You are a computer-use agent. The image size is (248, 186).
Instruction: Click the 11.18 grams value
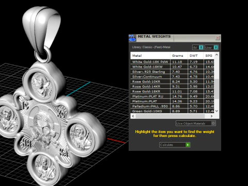[177, 62]
